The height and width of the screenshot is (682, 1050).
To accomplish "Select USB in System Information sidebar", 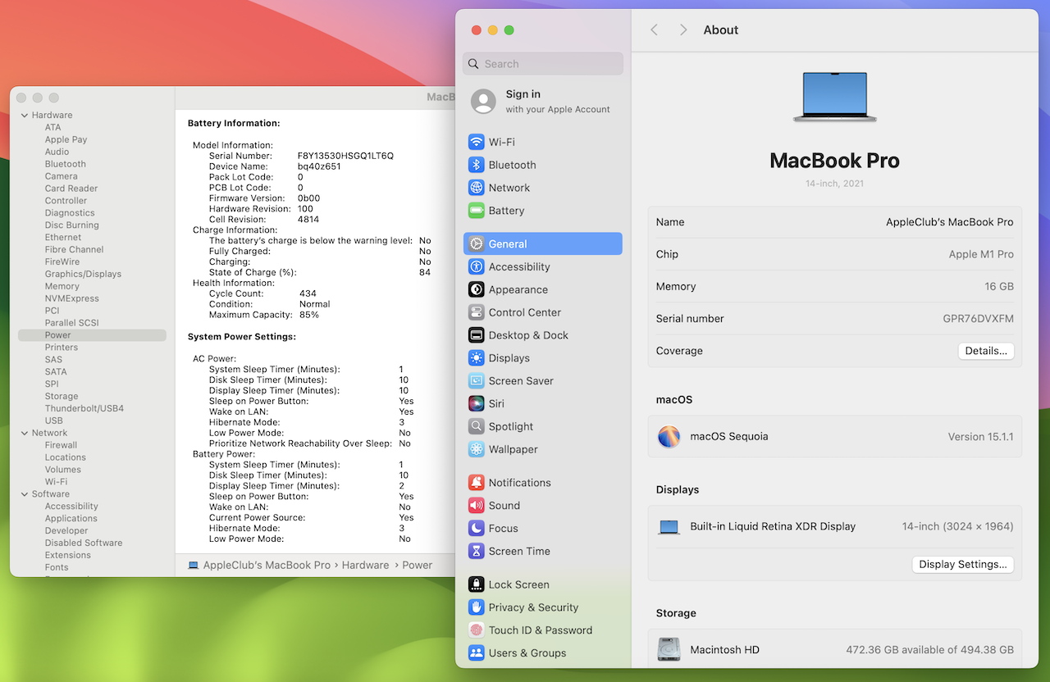I will (54, 421).
